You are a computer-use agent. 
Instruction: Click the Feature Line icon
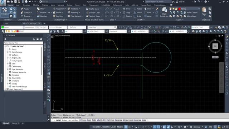(38, 13)
